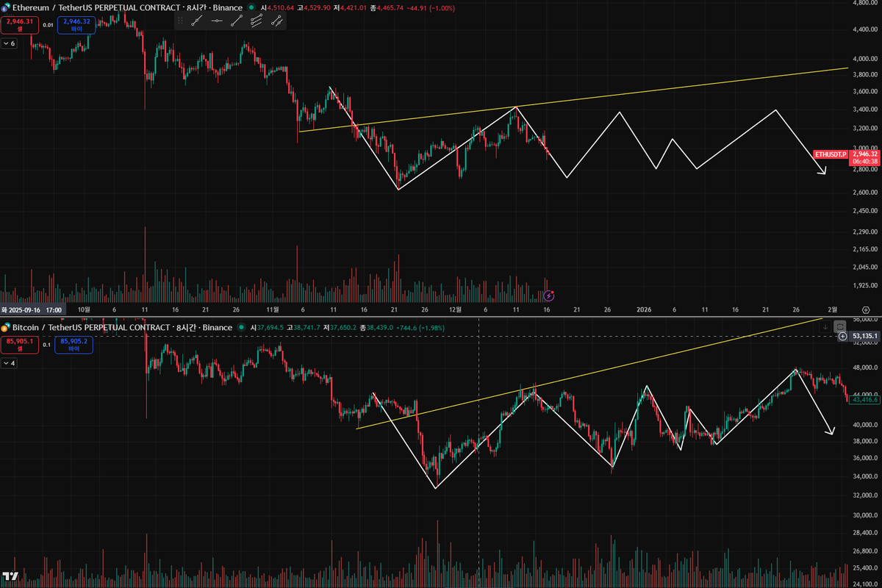Grab the drawing toolbar drag handle
This screenshot has width=882, height=588.
(x=180, y=21)
